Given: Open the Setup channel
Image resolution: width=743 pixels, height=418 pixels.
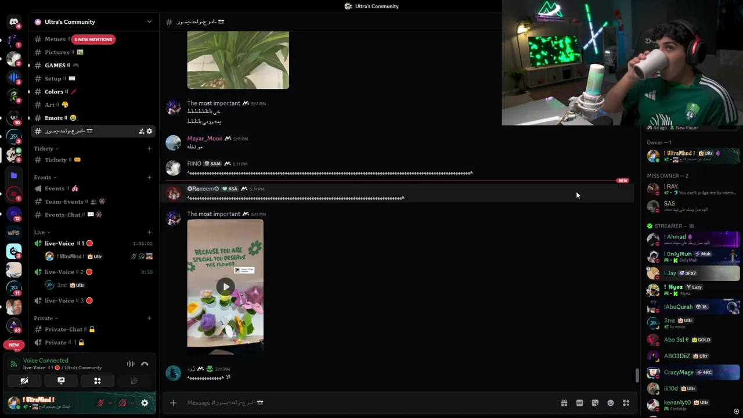Looking at the screenshot, I should (x=93, y=78).
